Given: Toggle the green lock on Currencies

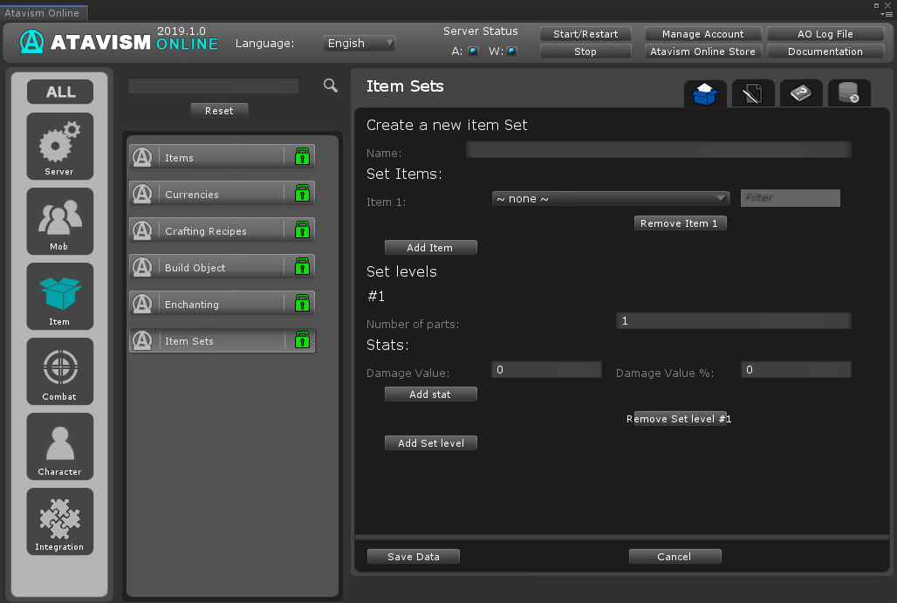Looking at the screenshot, I should point(302,194).
